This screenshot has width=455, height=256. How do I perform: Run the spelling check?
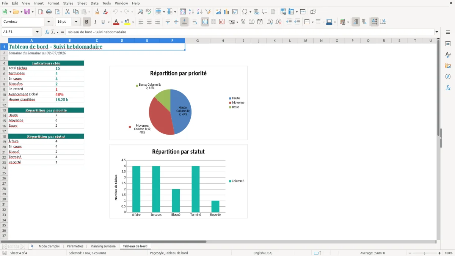click(x=149, y=12)
